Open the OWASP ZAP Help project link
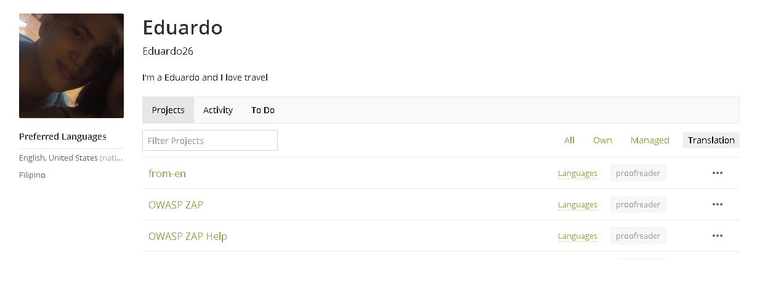The height and width of the screenshot is (283, 765). click(x=188, y=236)
